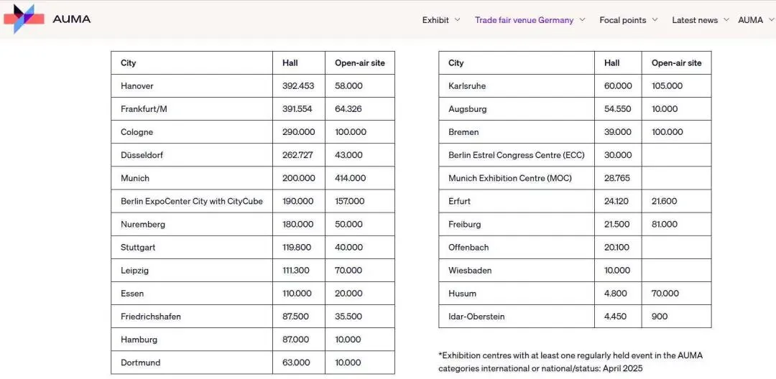This screenshot has height=379, width=776.
Task: Open the Focal points menu
Action: click(x=622, y=20)
